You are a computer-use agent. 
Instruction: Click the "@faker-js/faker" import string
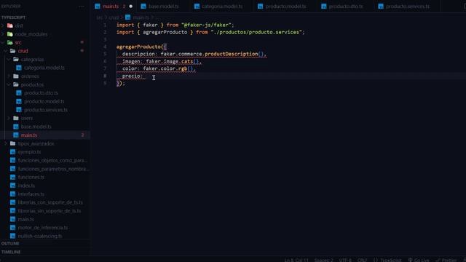tap(206, 25)
